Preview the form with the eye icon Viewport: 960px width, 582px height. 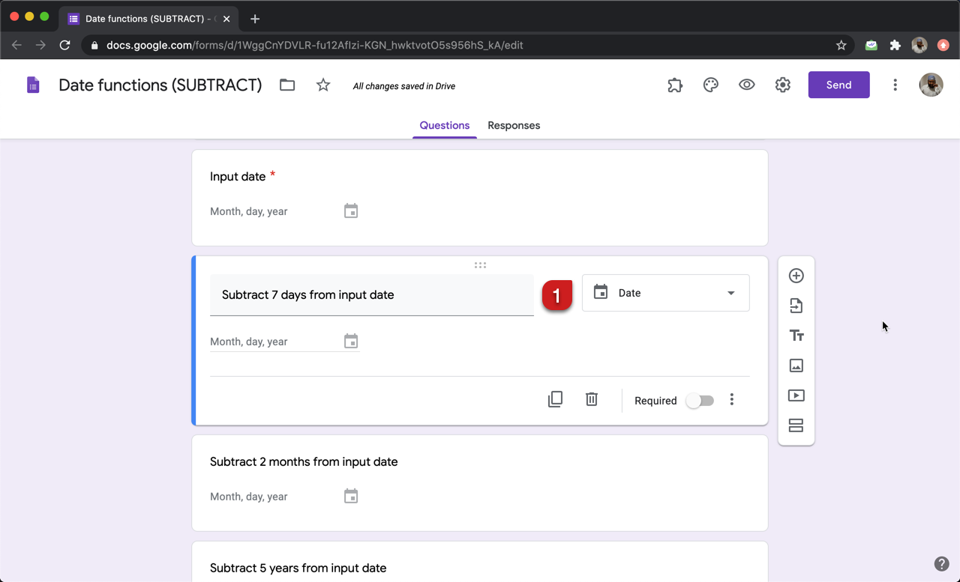[x=746, y=85]
